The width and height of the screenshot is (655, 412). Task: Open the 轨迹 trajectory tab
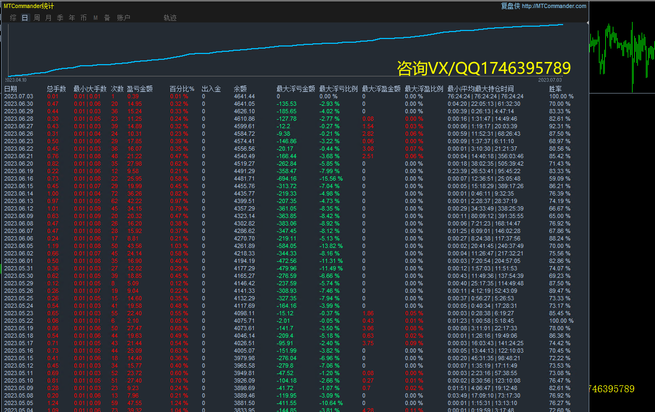(170, 18)
